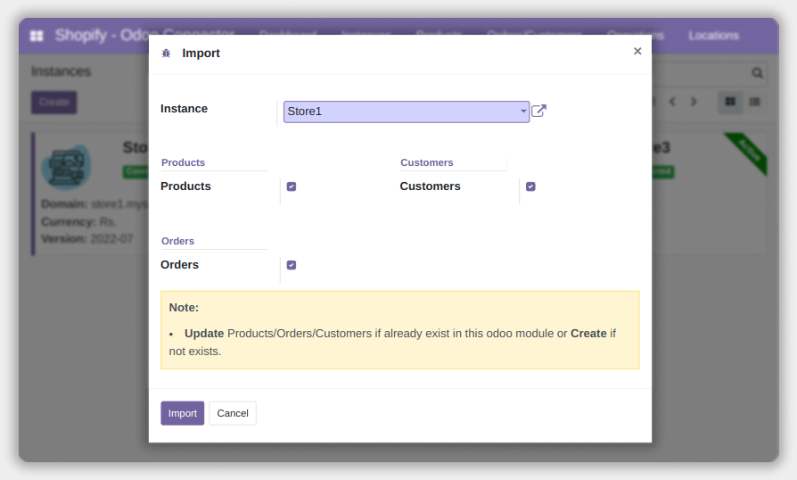Click the search magnifier icon
Viewport: 797px width, 480px height.
758,73
